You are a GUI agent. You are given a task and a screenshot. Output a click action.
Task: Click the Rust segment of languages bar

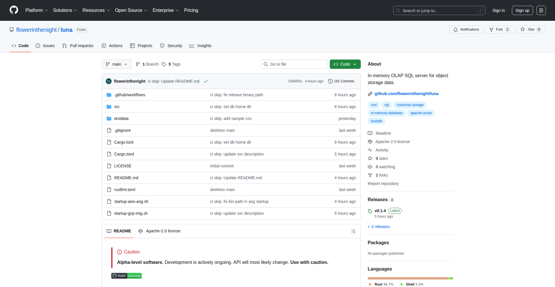pos(408,278)
